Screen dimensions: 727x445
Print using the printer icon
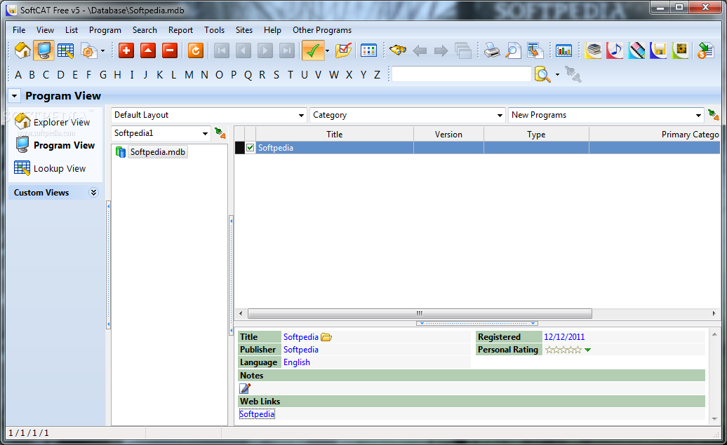(x=492, y=50)
